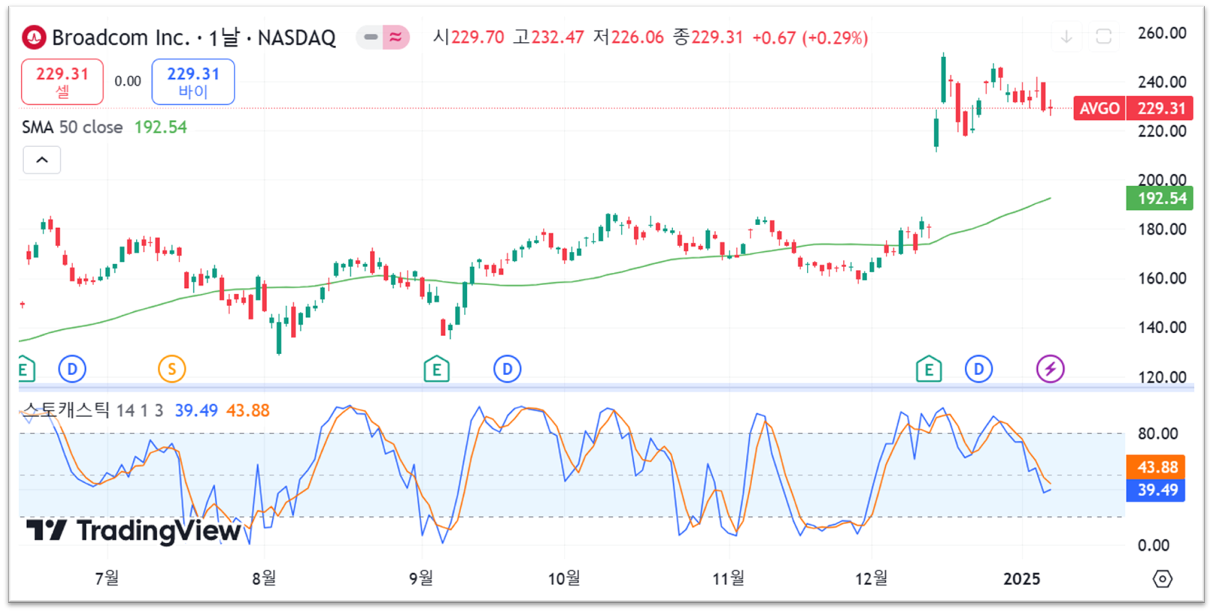This screenshot has height=613, width=1213.
Task: Click the 240.00 price axis label
Action: pos(1162,82)
